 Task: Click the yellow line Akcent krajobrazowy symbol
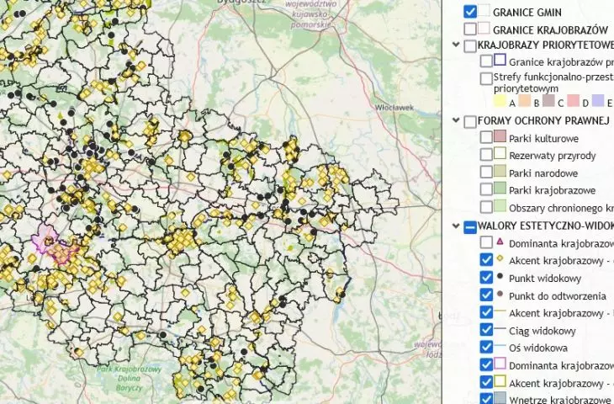pos(500,311)
